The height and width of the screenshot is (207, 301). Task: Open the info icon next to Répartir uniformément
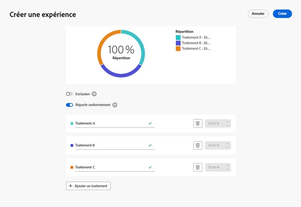[x=115, y=105]
